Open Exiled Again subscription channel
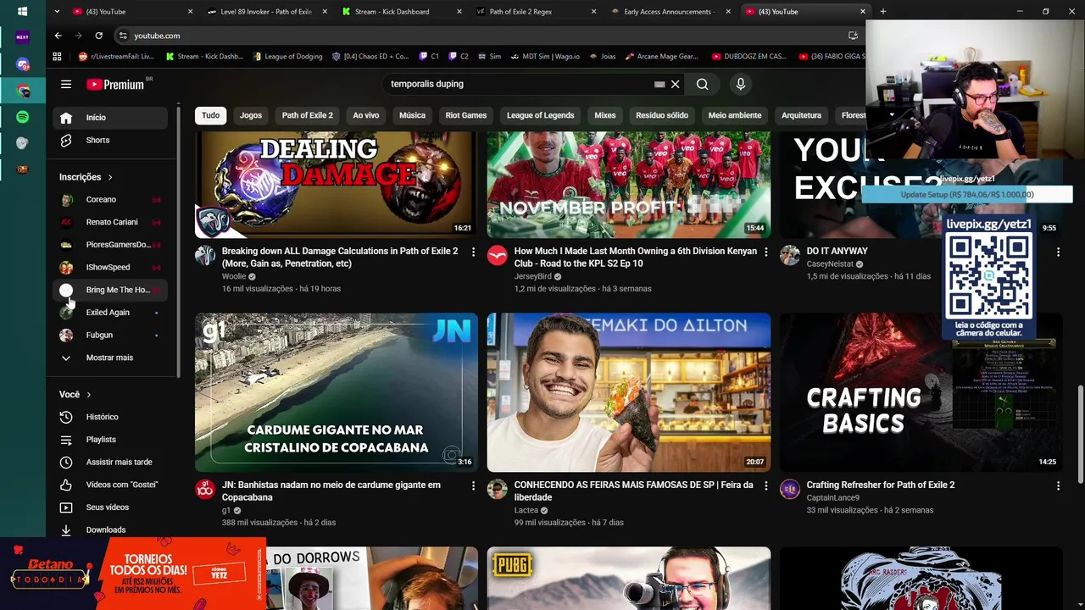 click(110, 313)
